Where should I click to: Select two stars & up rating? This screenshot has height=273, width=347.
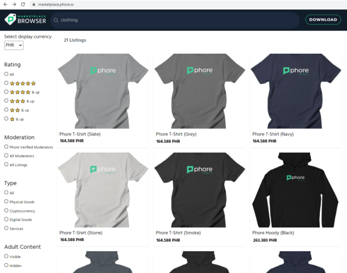point(6,109)
